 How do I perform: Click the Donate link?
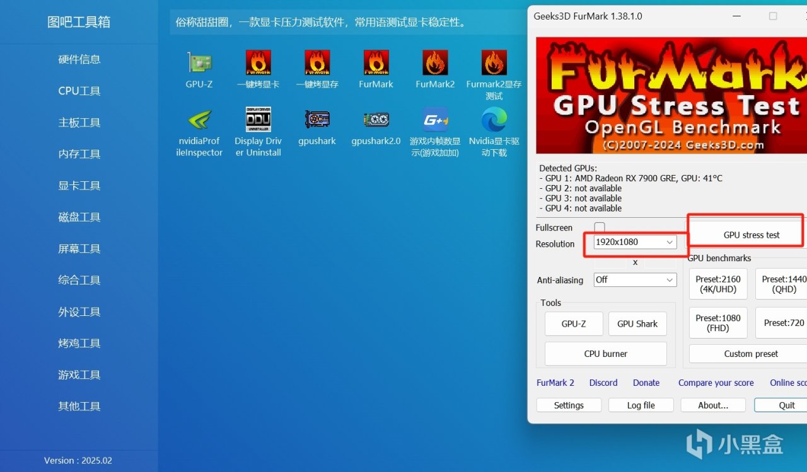646,383
